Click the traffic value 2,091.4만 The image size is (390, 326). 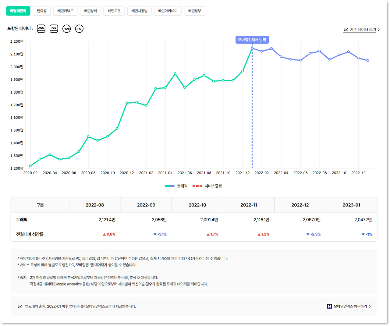pos(209,220)
